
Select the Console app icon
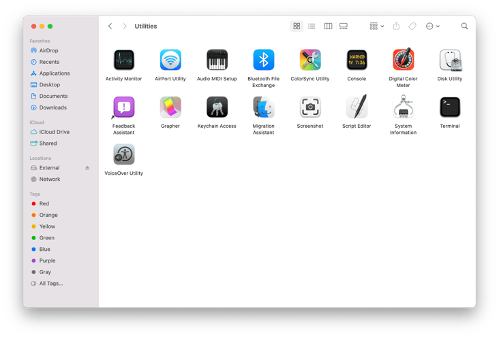(x=357, y=60)
